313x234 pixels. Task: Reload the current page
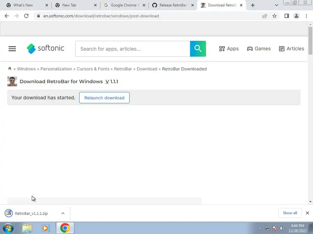point(26,16)
